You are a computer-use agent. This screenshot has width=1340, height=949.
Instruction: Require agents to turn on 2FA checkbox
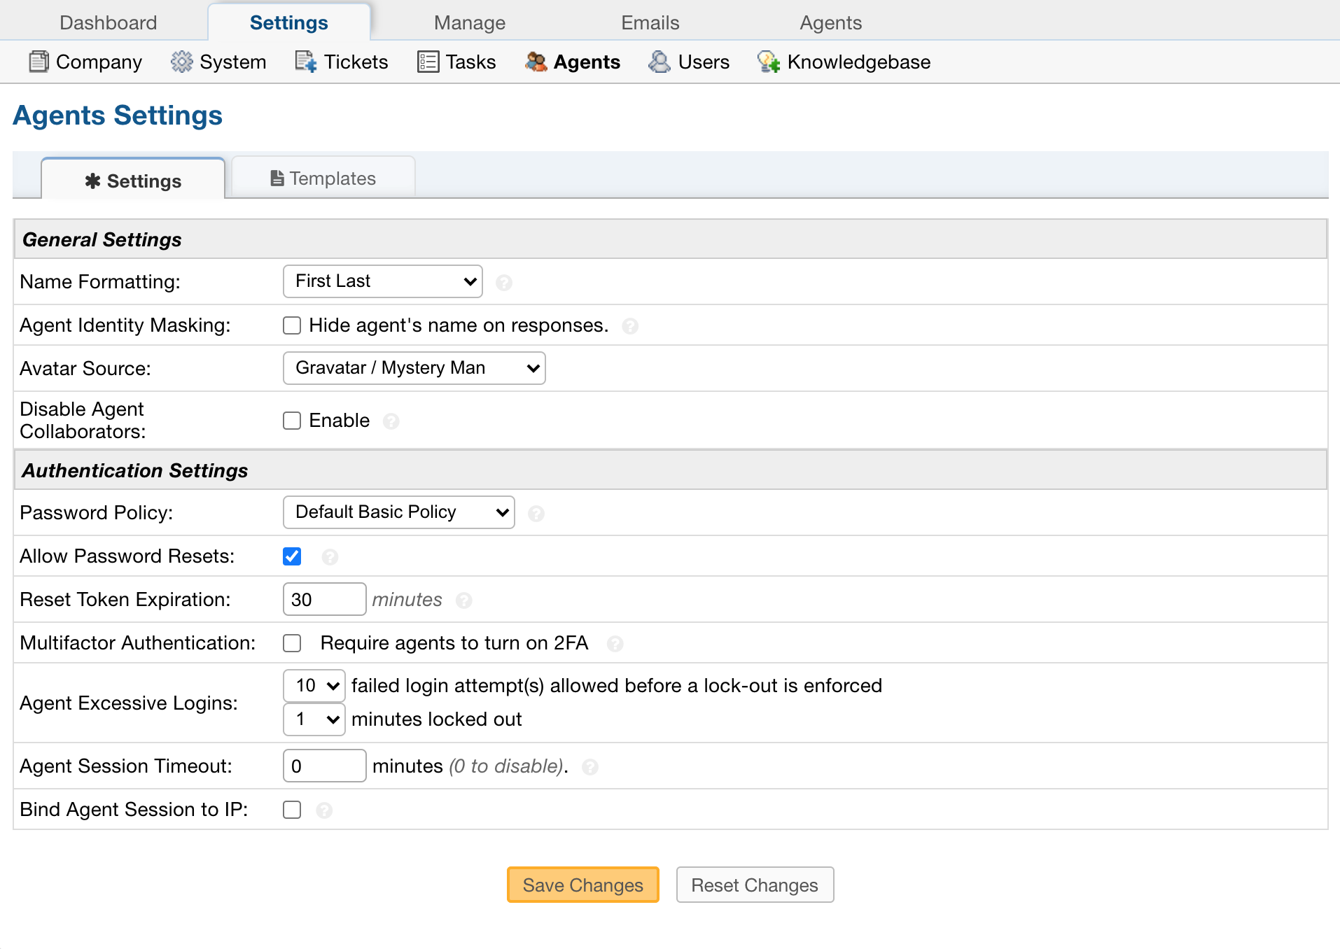click(292, 643)
